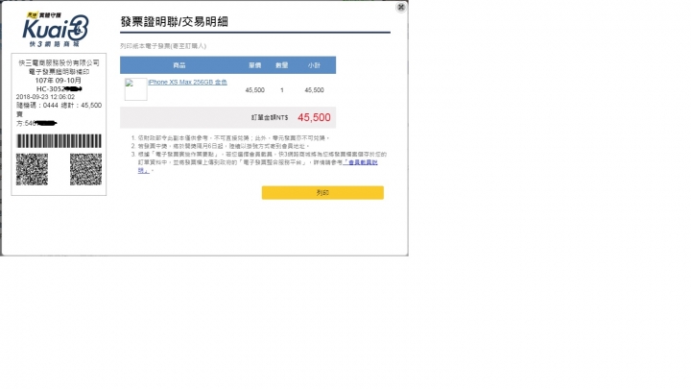Click the 107年 09-10月 period text
The height and width of the screenshot is (389, 691).
(x=59, y=81)
